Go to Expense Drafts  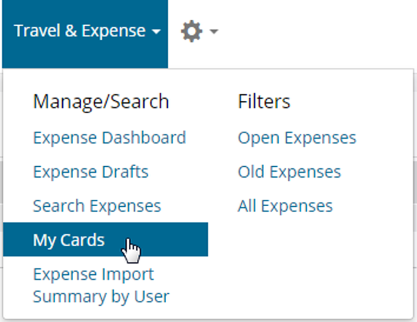tap(91, 172)
